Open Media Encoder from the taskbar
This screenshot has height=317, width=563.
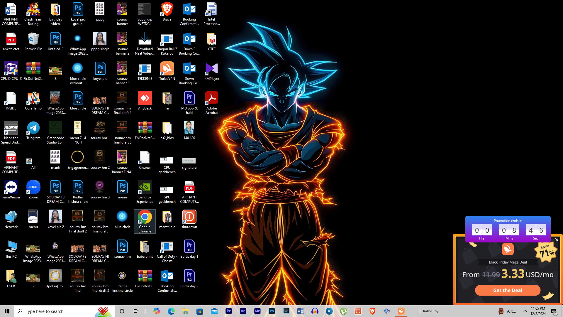click(x=257, y=311)
